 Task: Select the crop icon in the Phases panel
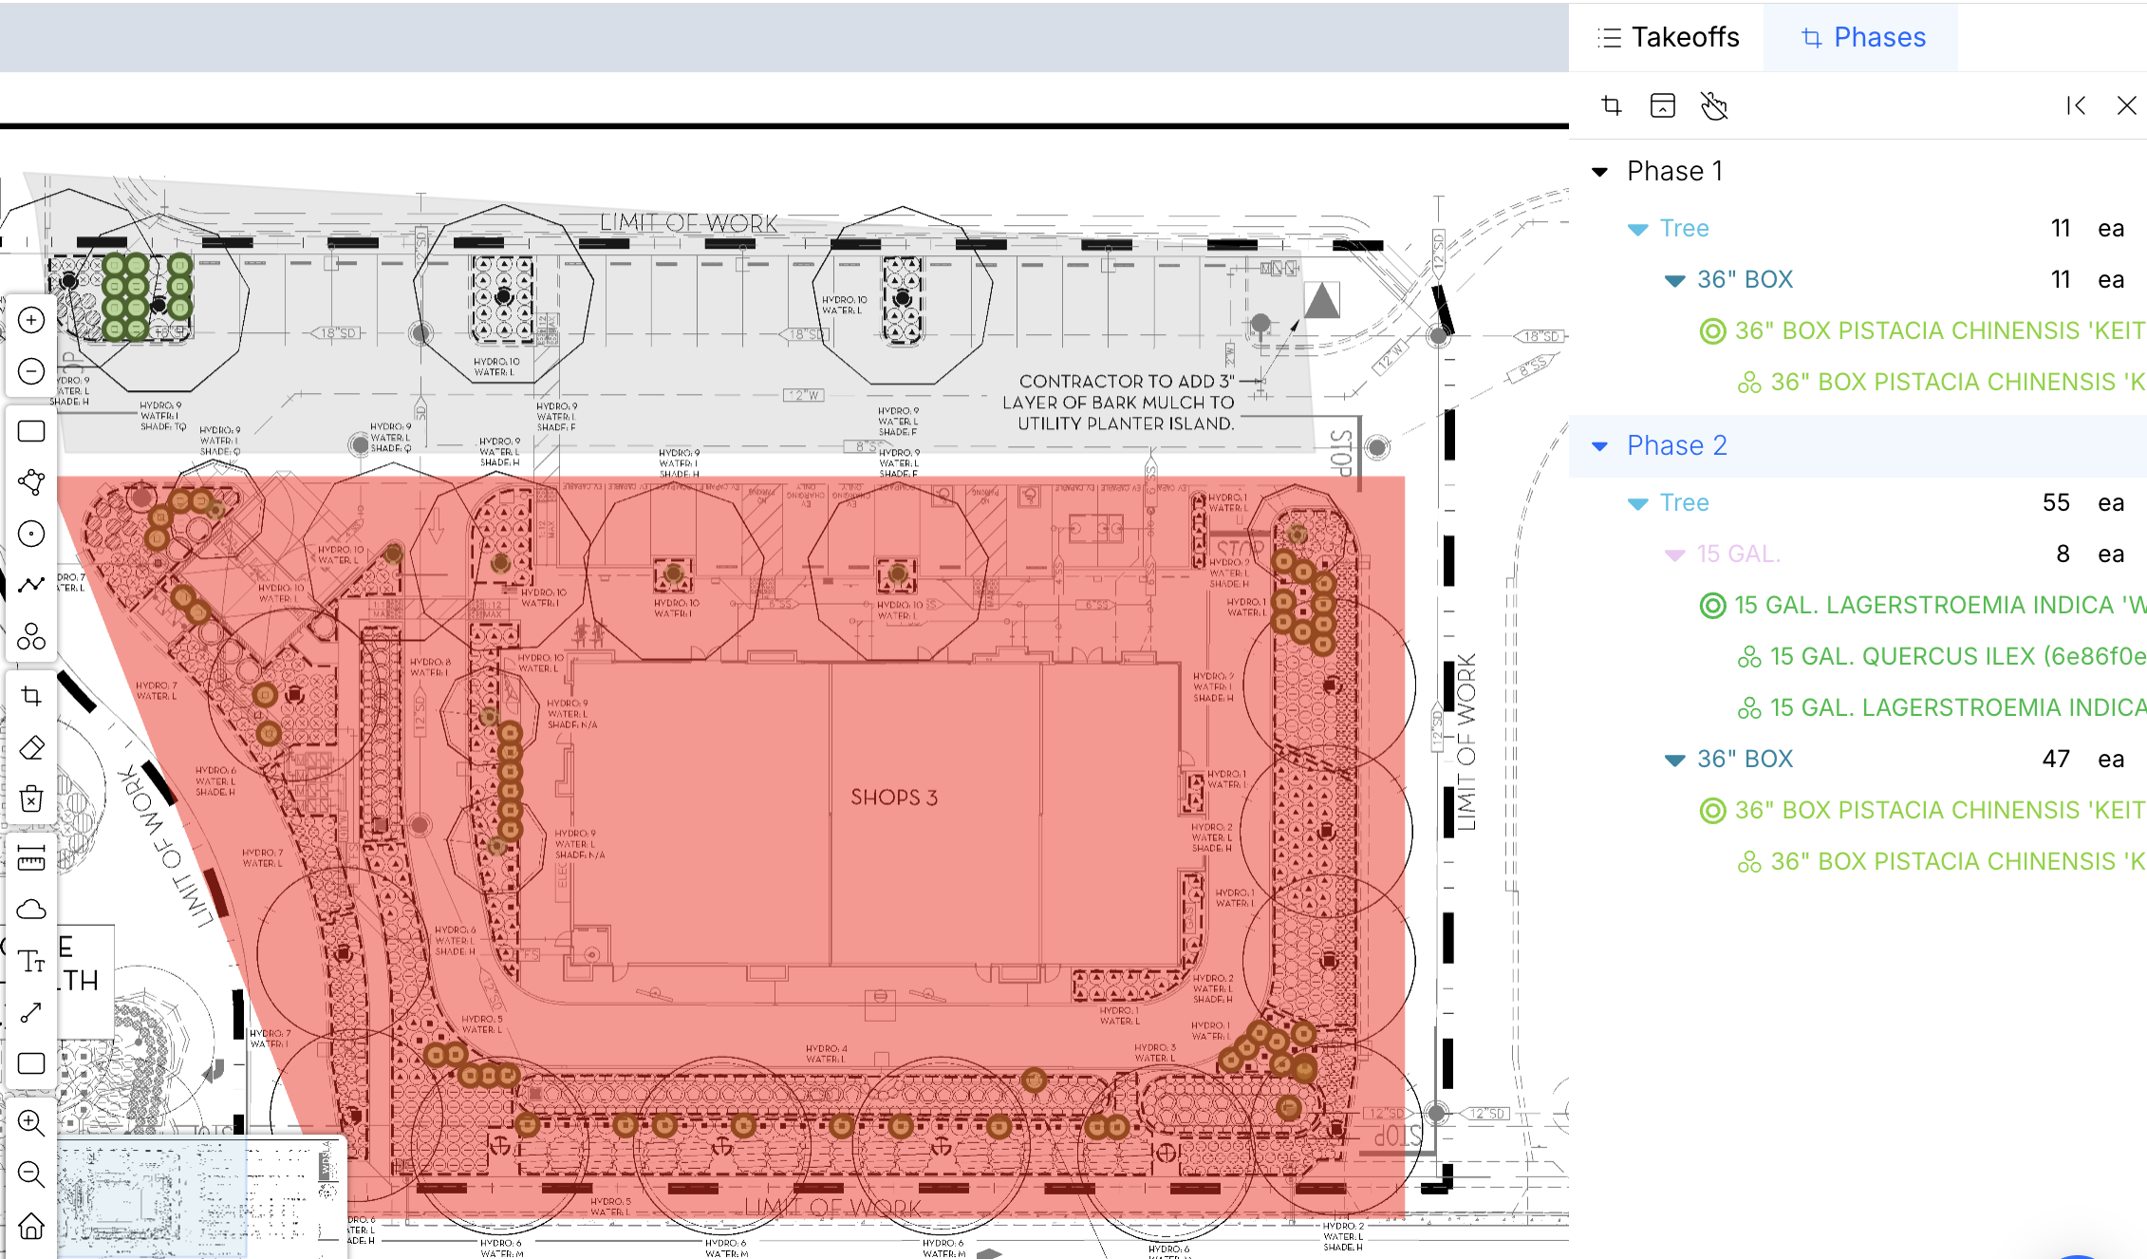click(1611, 105)
